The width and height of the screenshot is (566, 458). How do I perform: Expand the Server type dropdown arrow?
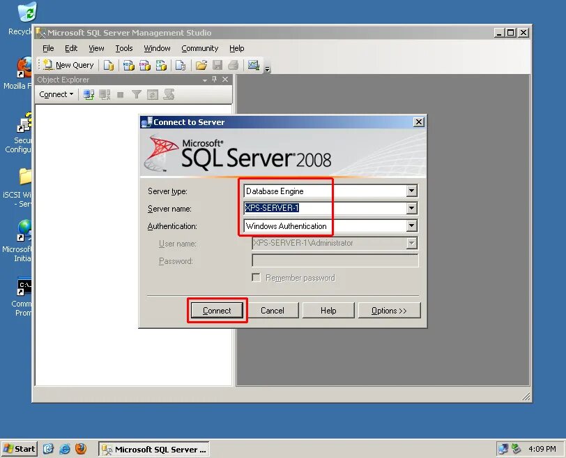(x=411, y=191)
